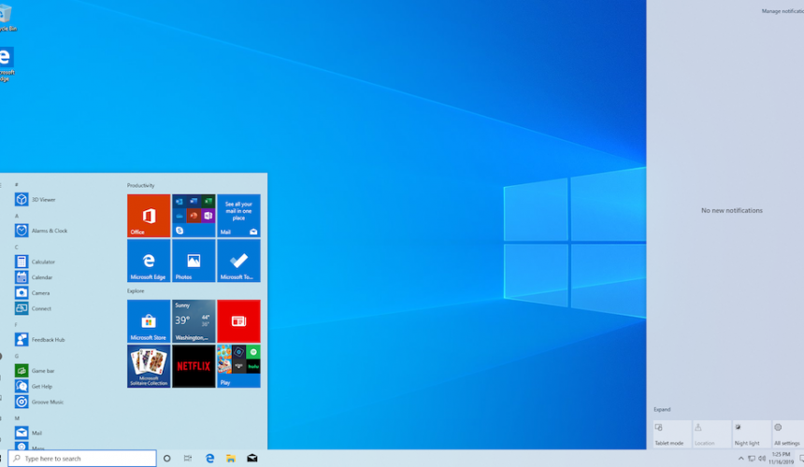Launch Alarms & Clock app

click(x=41, y=231)
